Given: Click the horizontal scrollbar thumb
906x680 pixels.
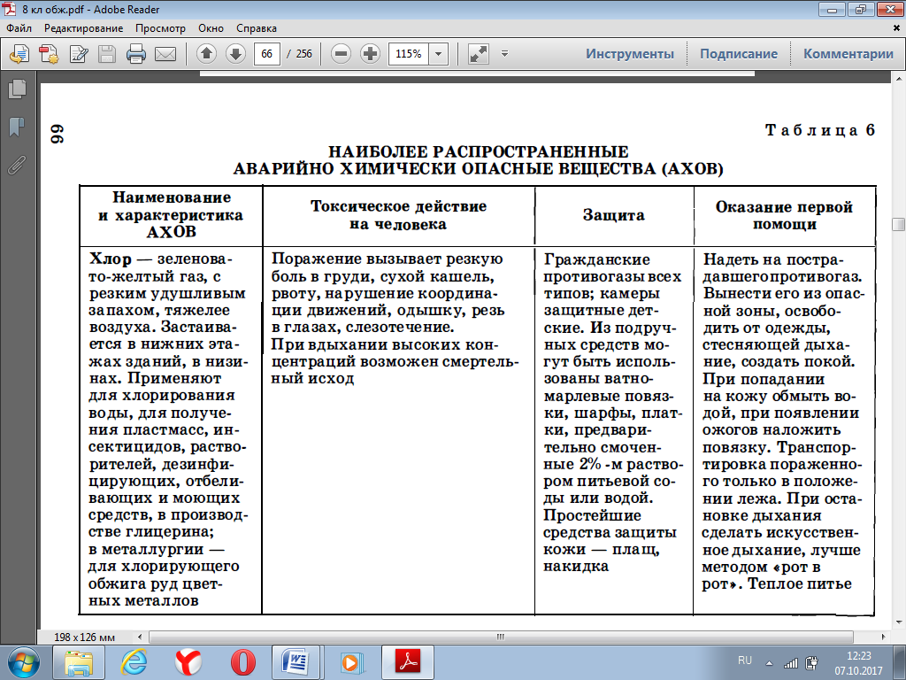Looking at the screenshot, I should tap(501, 637).
